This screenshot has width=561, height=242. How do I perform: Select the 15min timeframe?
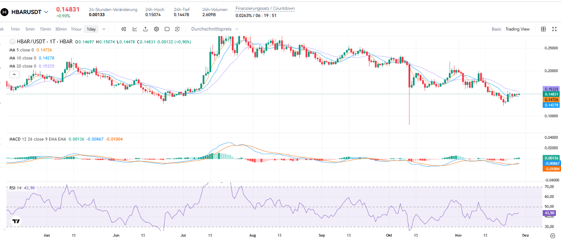tap(45, 29)
